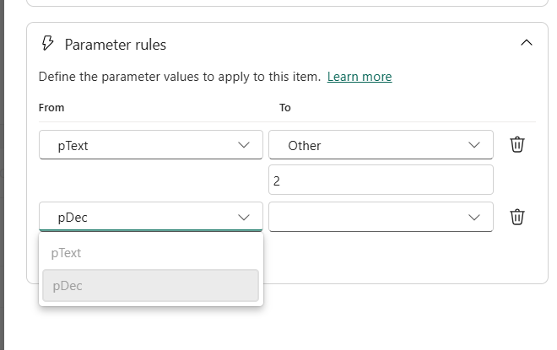Delete the pText parameter rule
This screenshot has height=350, width=557.
point(517,145)
